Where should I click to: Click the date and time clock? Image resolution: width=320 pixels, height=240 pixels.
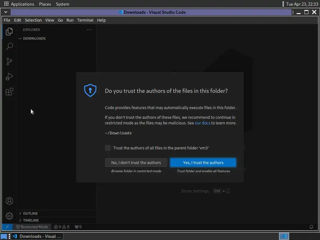(x=302, y=4)
